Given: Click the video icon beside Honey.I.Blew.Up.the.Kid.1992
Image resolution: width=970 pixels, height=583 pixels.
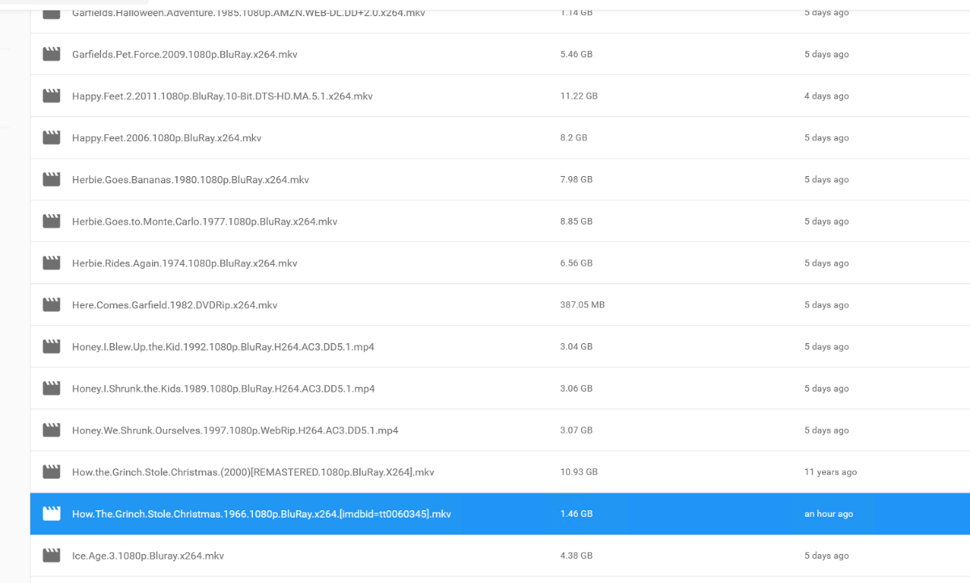Looking at the screenshot, I should [52, 346].
